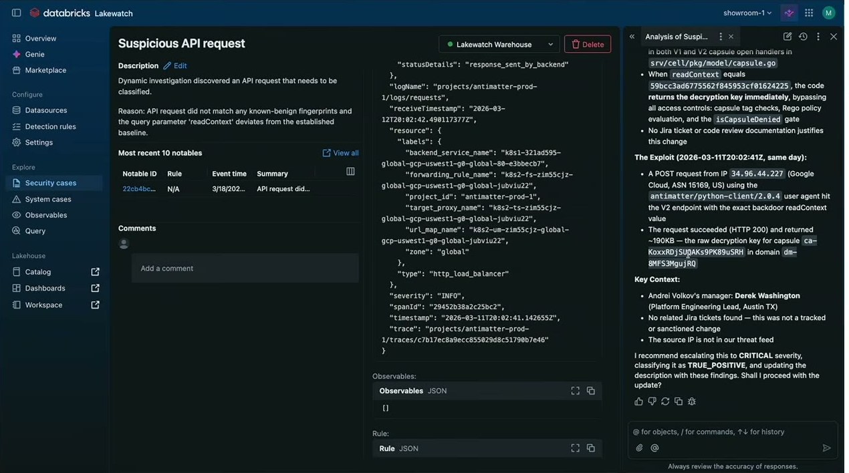Viewport: 849px width, 473px height.
Task: Expand Rule JSON to fullscreen
Action: pyautogui.click(x=575, y=448)
